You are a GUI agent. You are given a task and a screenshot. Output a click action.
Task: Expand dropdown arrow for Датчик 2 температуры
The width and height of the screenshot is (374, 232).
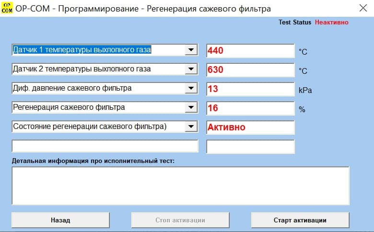point(191,69)
